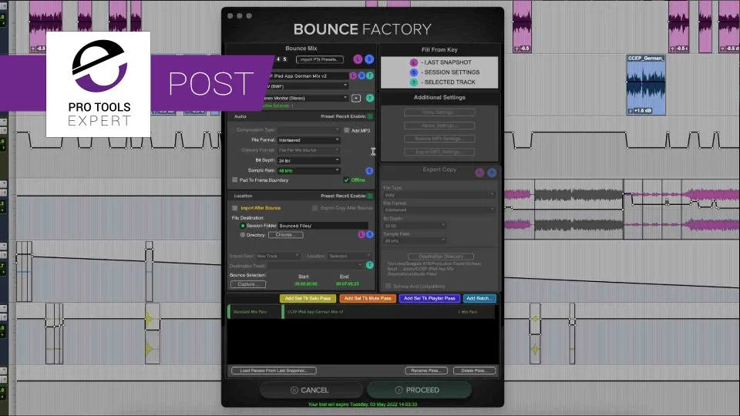The width and height of the screenshot is (740, 416).
Task: Click Destination Directory button
Action: pyautogui.click(x=440, y=257)
